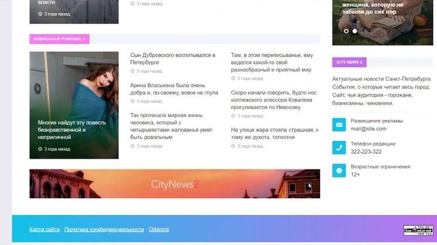Click the CityNews2 sunset banner
The width and height of the screenshot is (437, 245).
175,184
